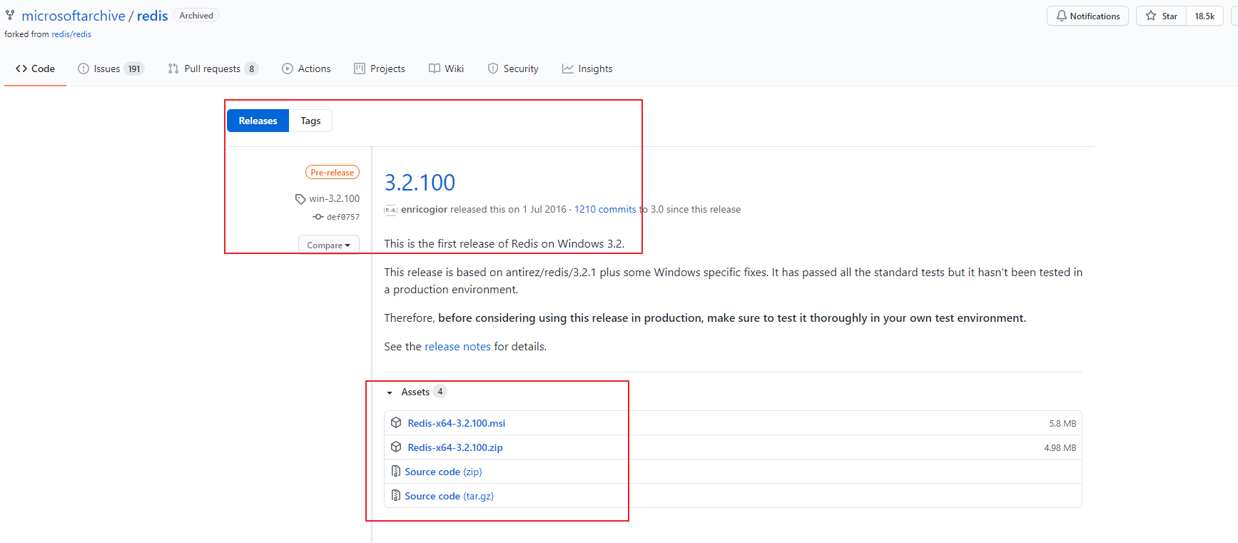View the 18.5k stargazers count
Viewport: 1238px width, 543px height.
point(1204,16)
